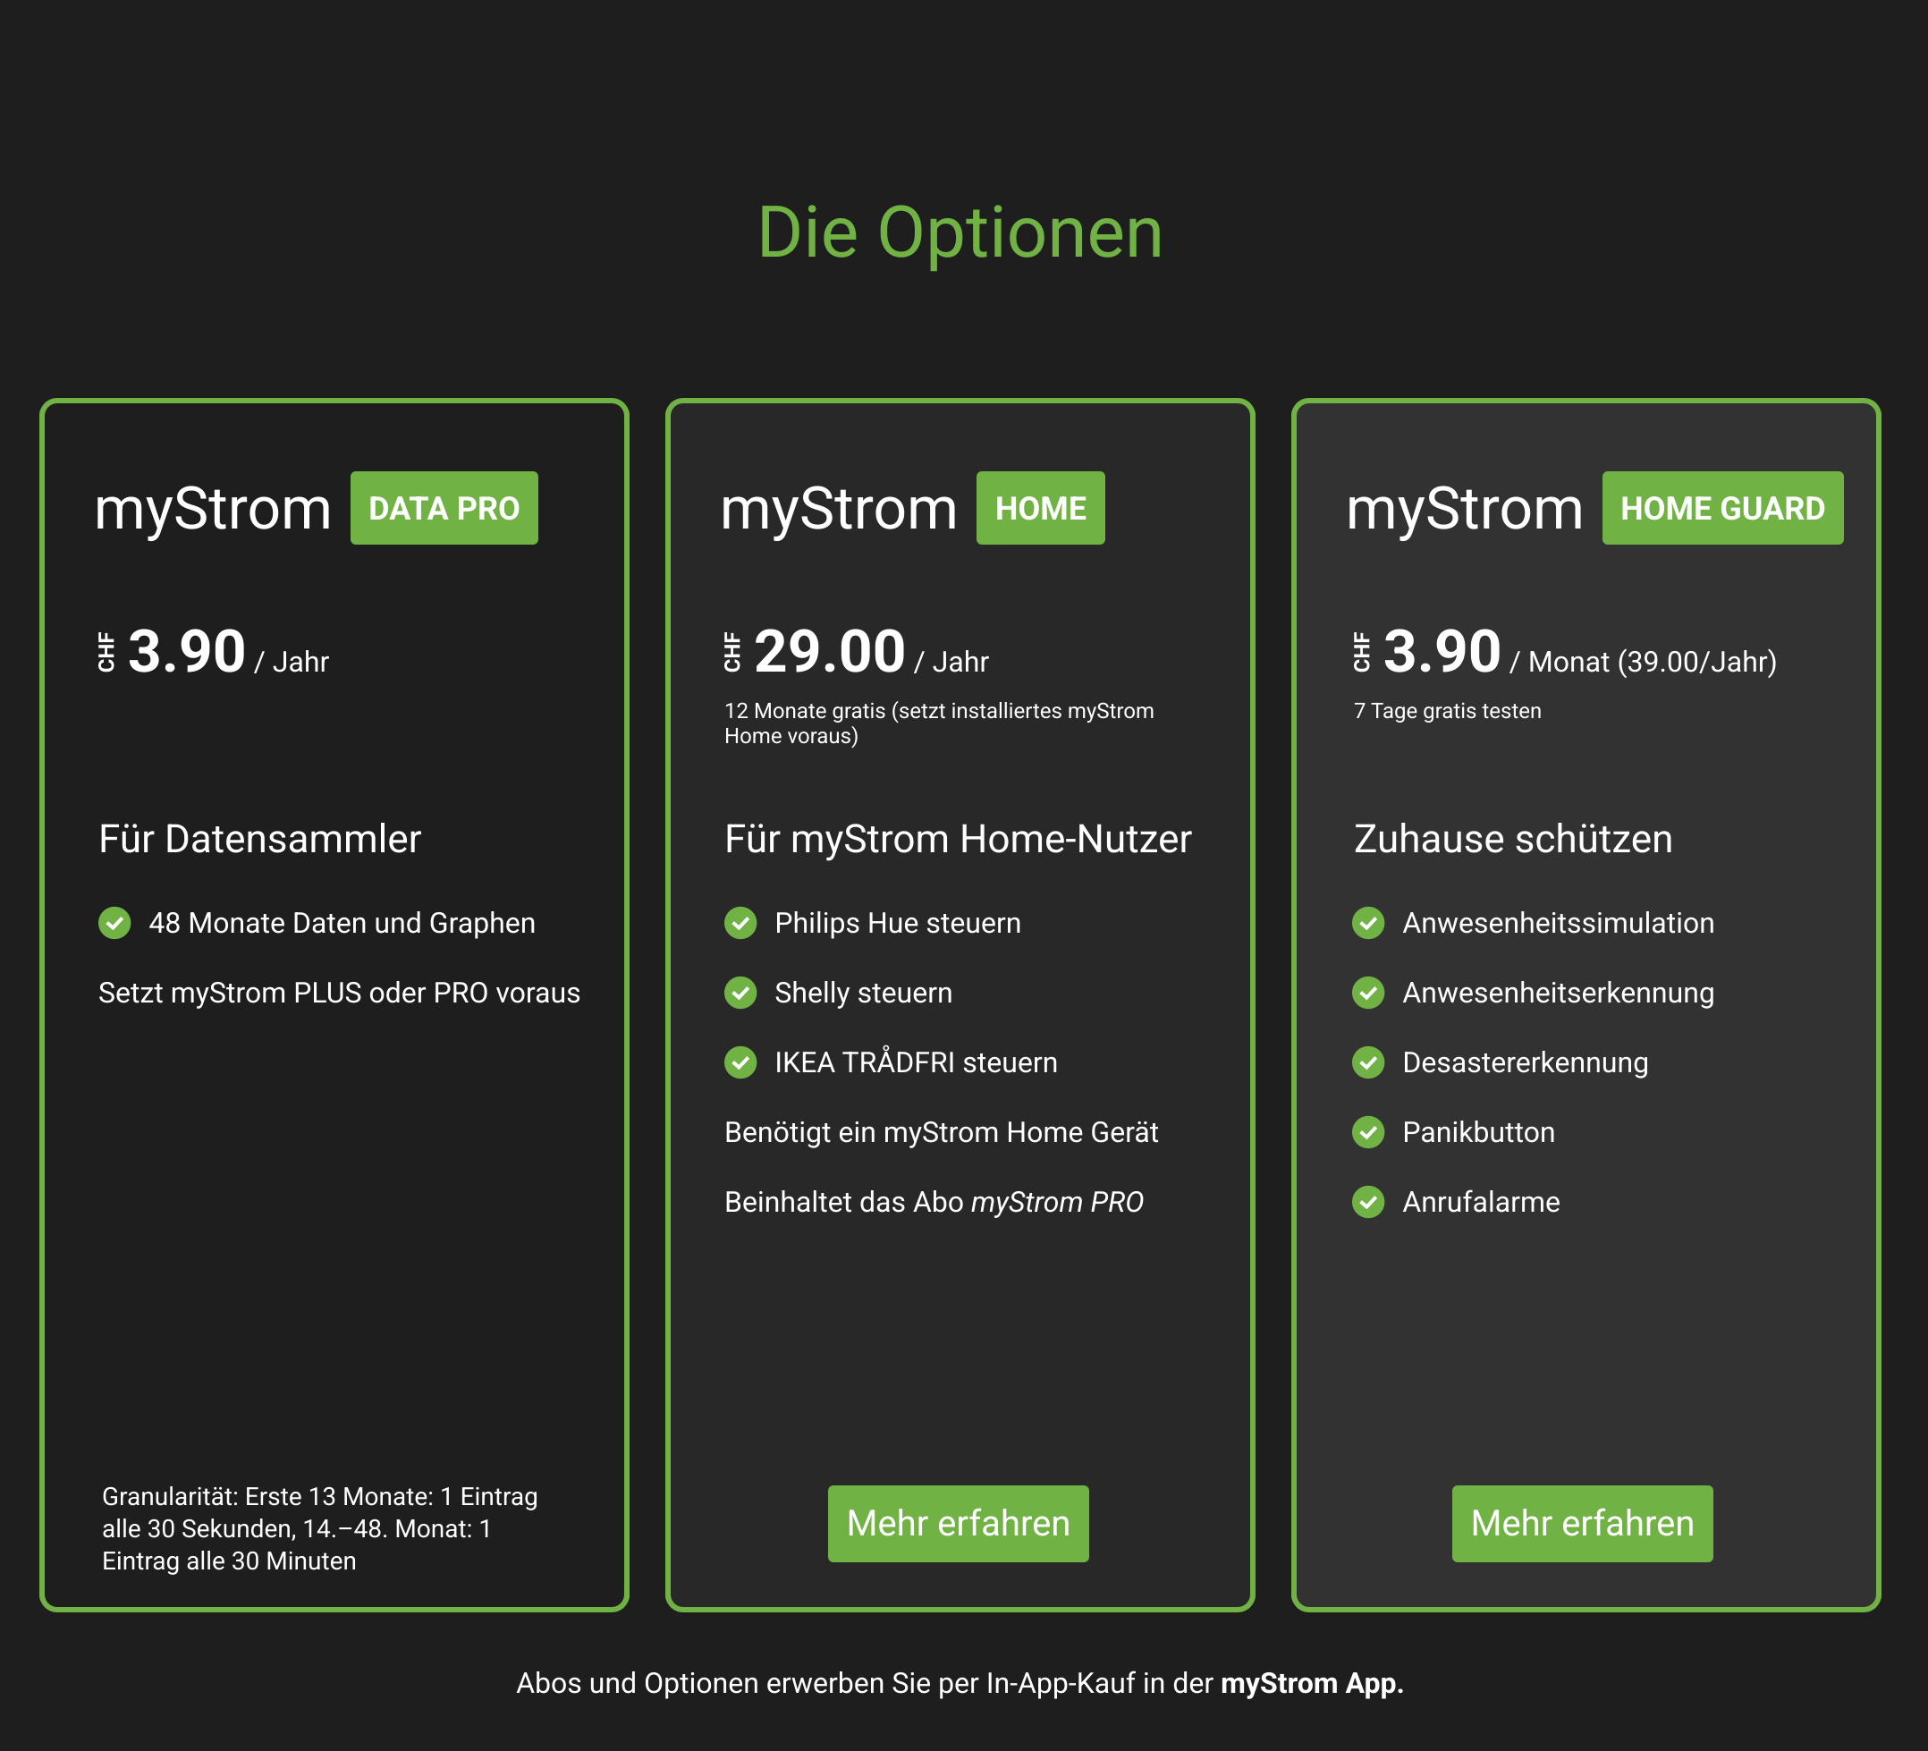Click the green HOME badge
This screenshot has height=1751, width=1928.
tap(1039, 508)
